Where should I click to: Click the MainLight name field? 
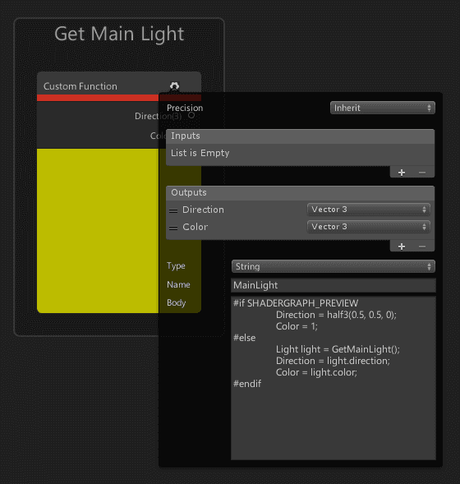(333, 285)
